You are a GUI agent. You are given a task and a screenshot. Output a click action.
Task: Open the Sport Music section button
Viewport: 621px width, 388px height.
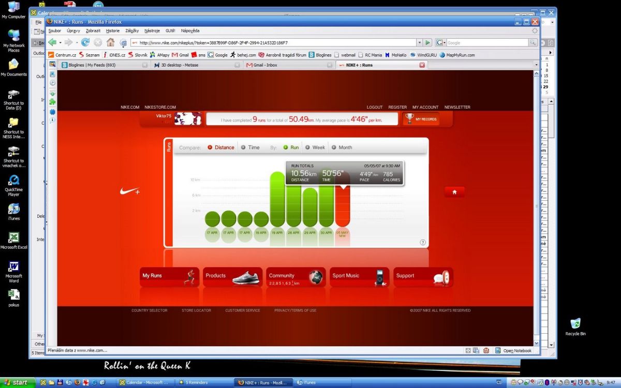360,277
